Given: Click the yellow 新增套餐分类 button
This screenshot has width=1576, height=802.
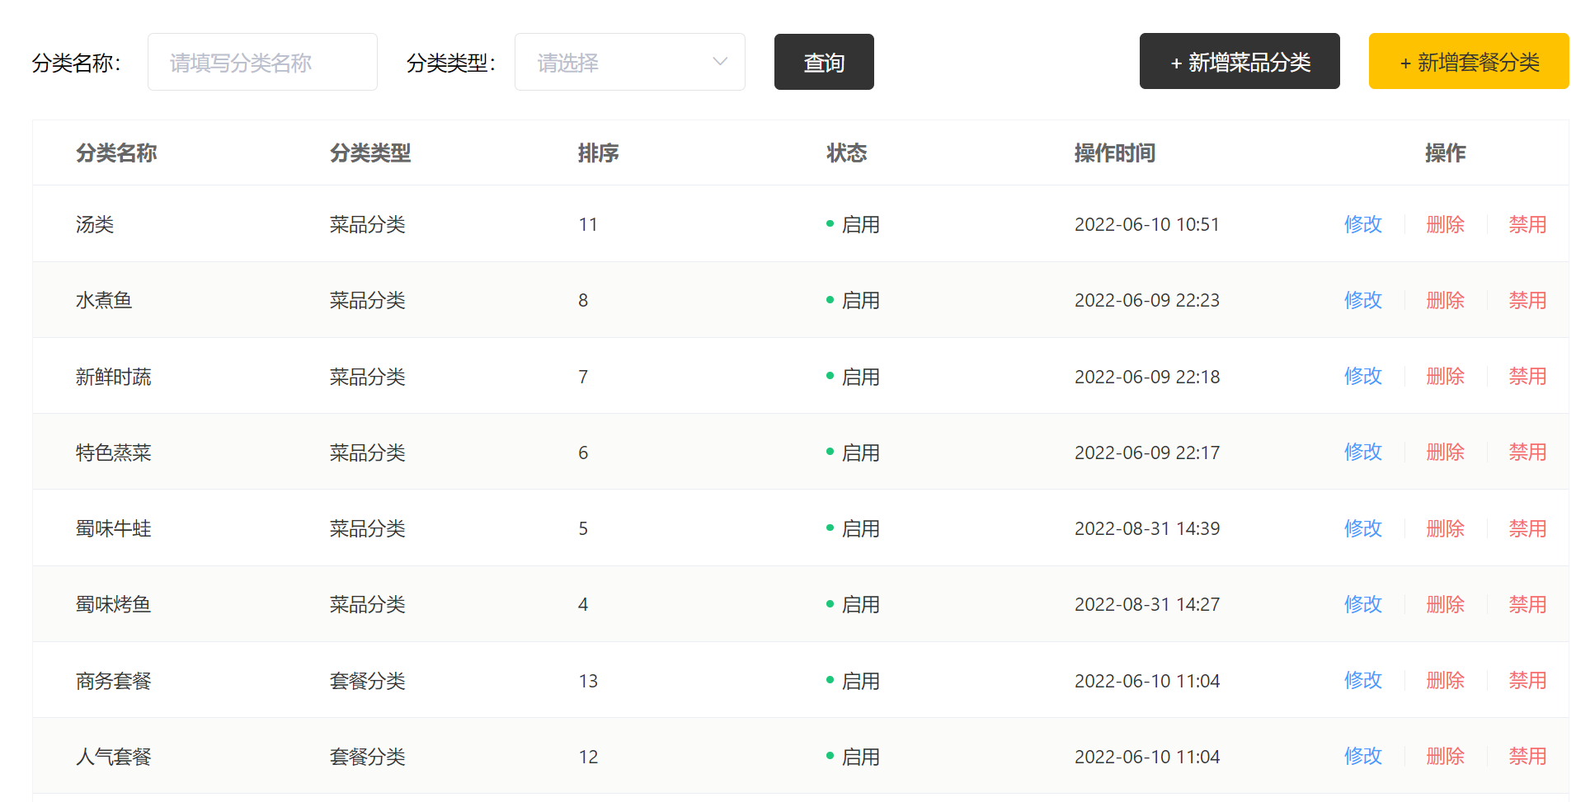Looking at the screenshot, I should pos(1468,62).
